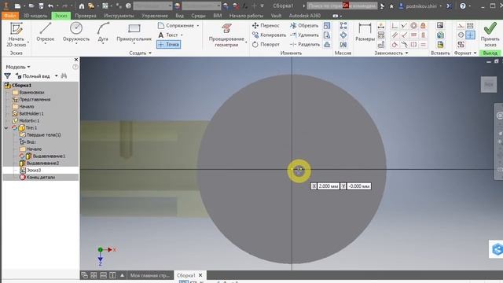Open the help question mark icon
Screen dimensions: 503x283
tap(463, 6)
